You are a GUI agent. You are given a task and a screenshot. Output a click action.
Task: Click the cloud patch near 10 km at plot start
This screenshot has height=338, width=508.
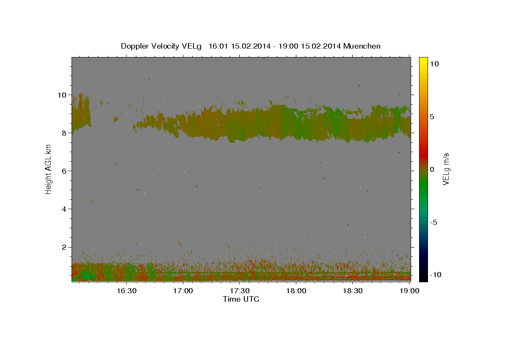80,112
